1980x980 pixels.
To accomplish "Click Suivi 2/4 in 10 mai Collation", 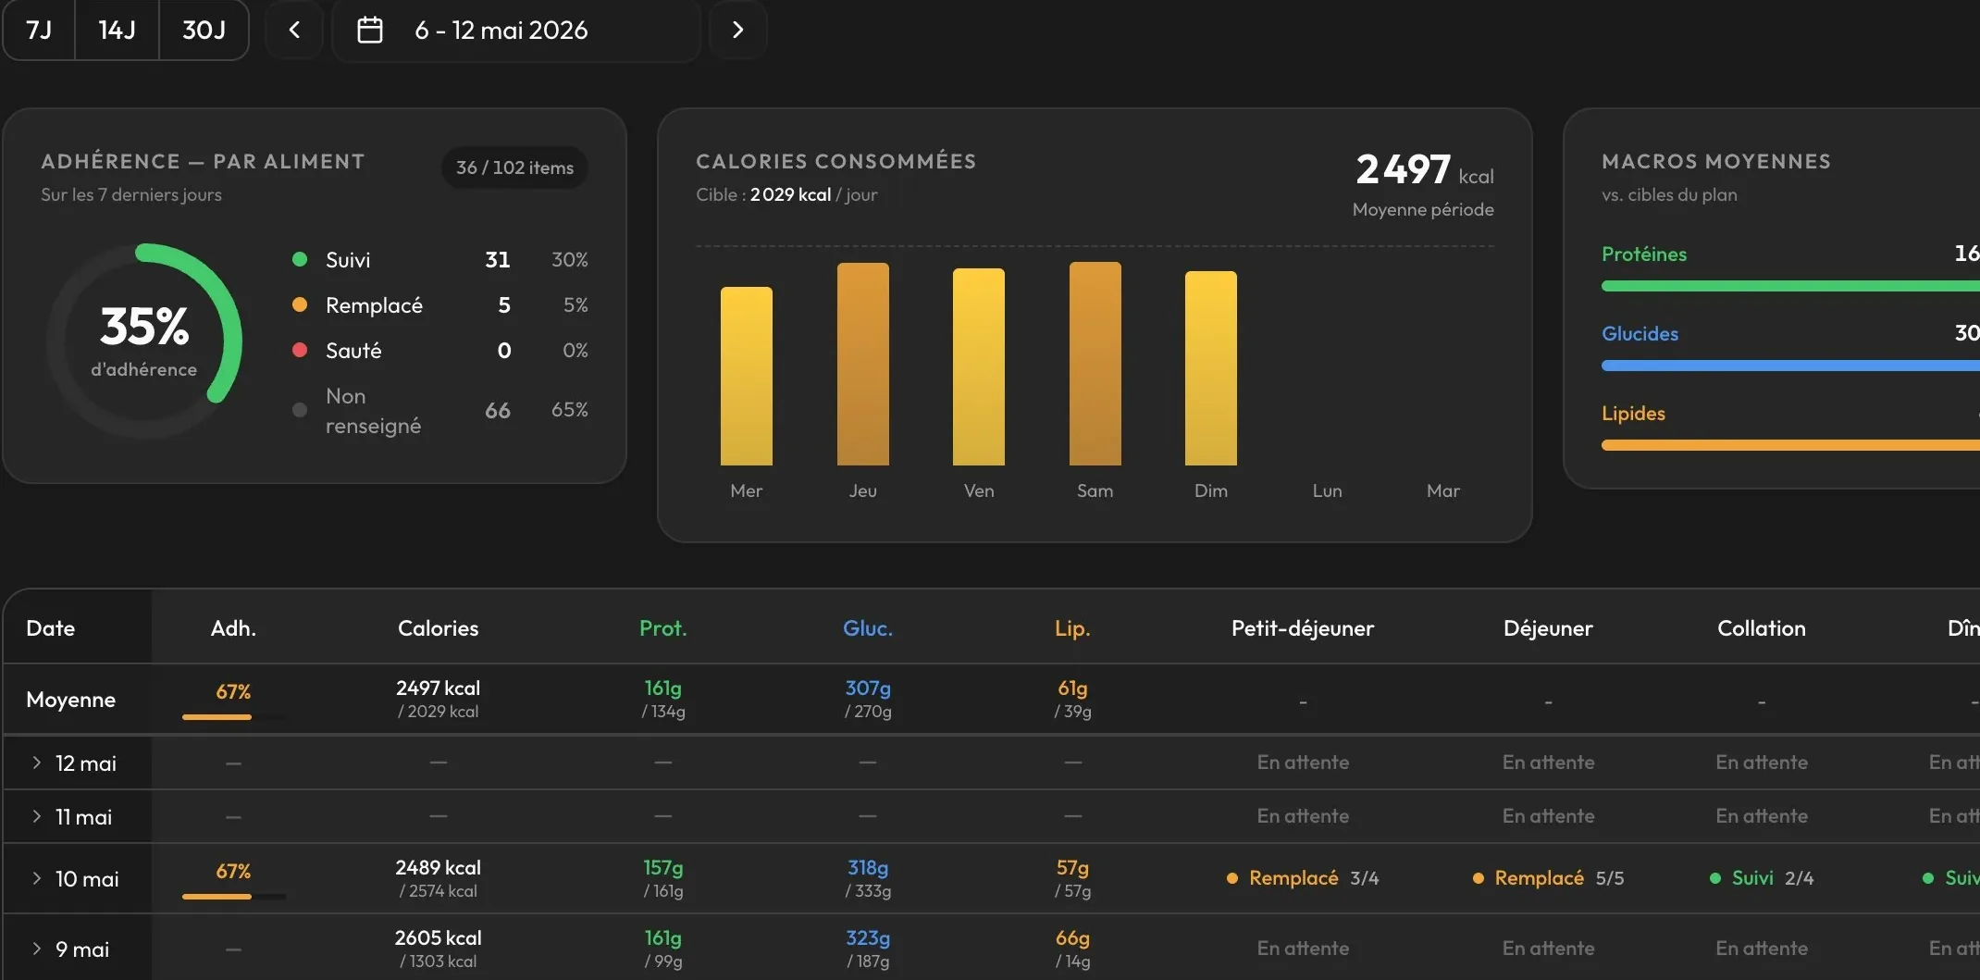I will (x=1762, y=878).
